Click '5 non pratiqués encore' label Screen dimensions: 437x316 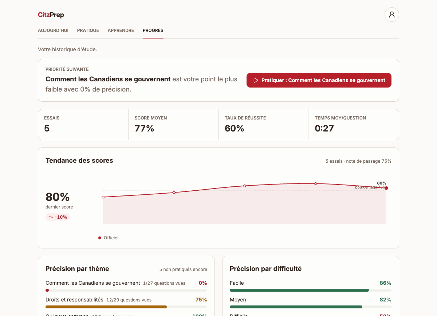[183, 270]
